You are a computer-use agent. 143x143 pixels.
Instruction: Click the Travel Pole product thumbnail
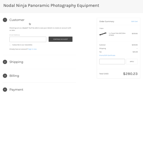pos(103,34)
